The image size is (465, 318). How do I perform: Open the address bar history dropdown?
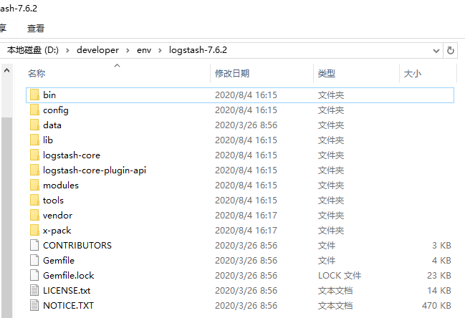click(x=436, y=50)
